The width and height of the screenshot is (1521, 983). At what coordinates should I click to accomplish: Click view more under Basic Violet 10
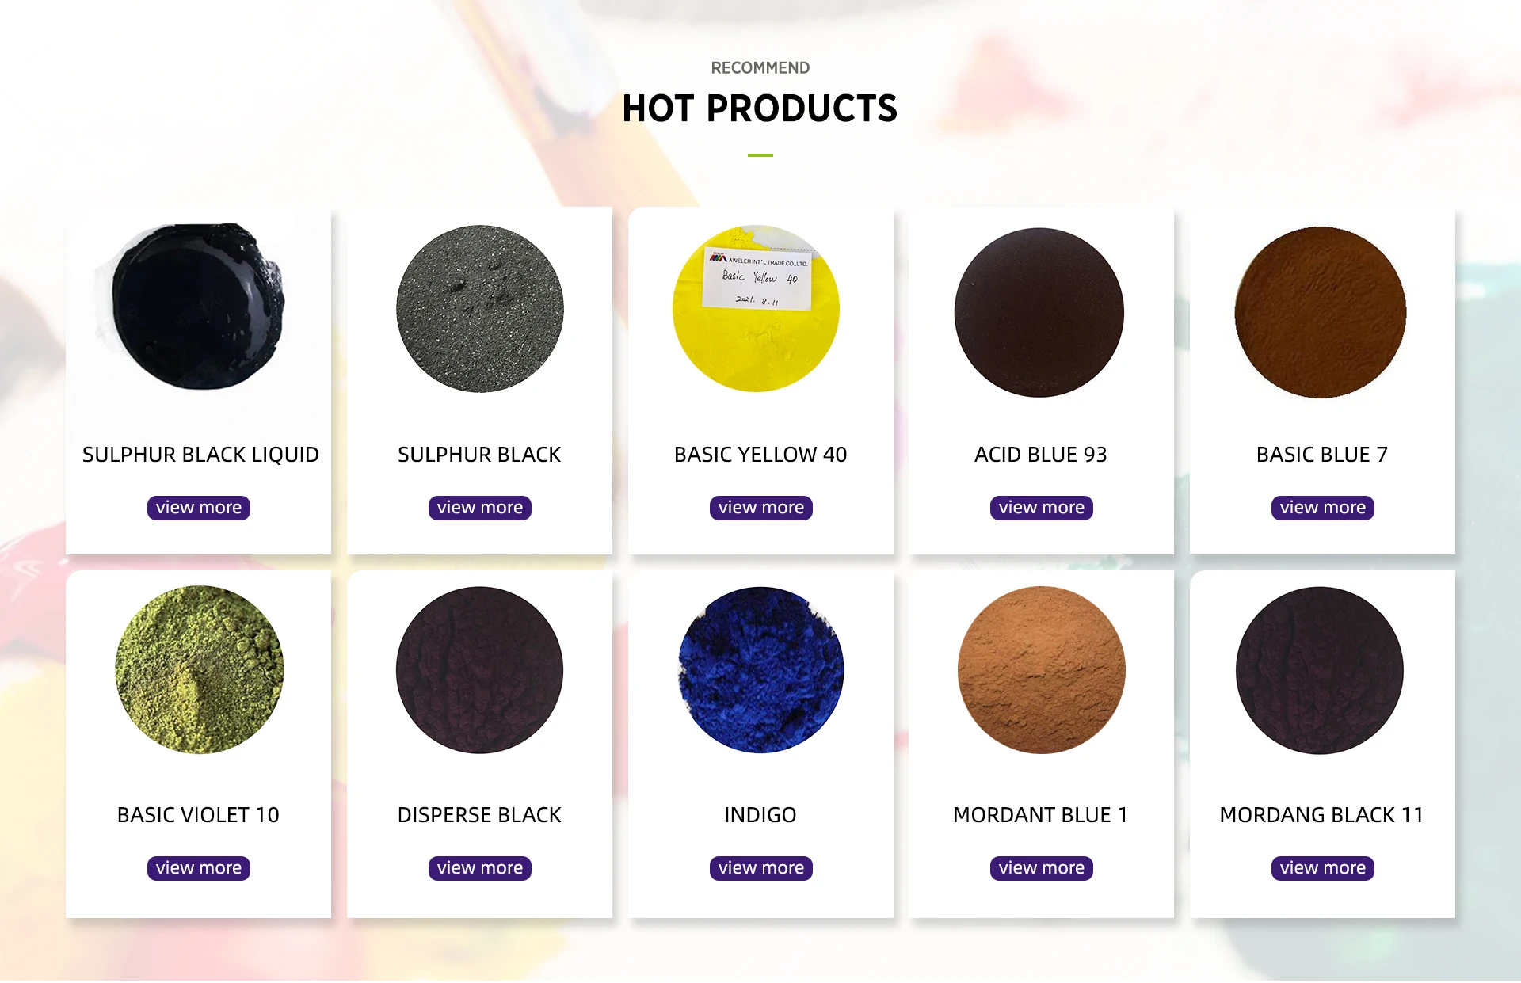(x=199, y=868)
